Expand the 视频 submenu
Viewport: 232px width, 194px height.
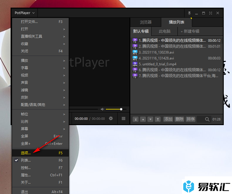[x=40, y=75]
